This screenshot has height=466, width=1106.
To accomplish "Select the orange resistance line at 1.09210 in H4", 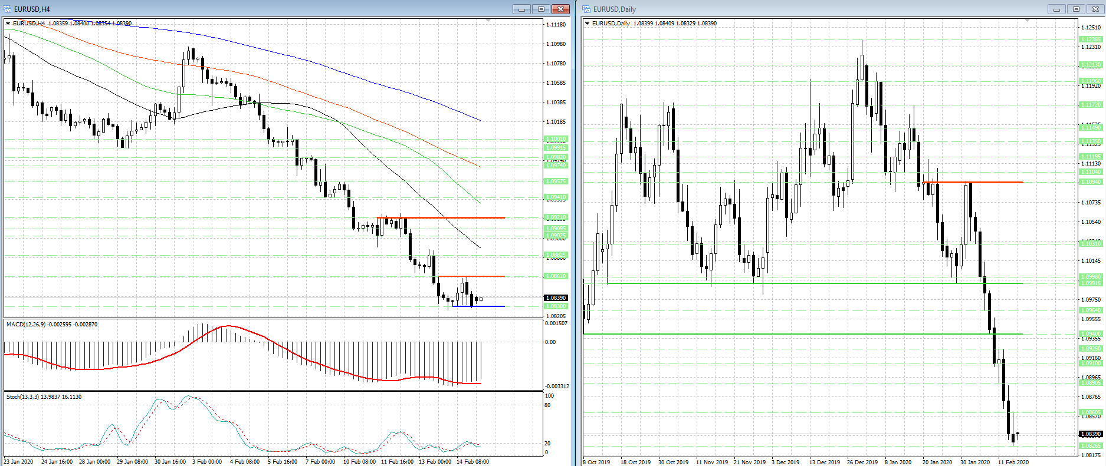I will (x=441, y=218).
